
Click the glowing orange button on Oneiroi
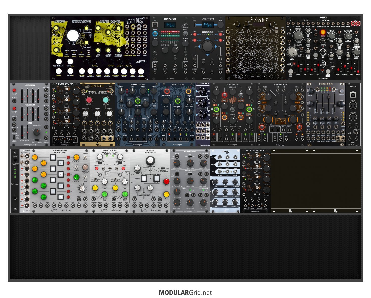323,32
